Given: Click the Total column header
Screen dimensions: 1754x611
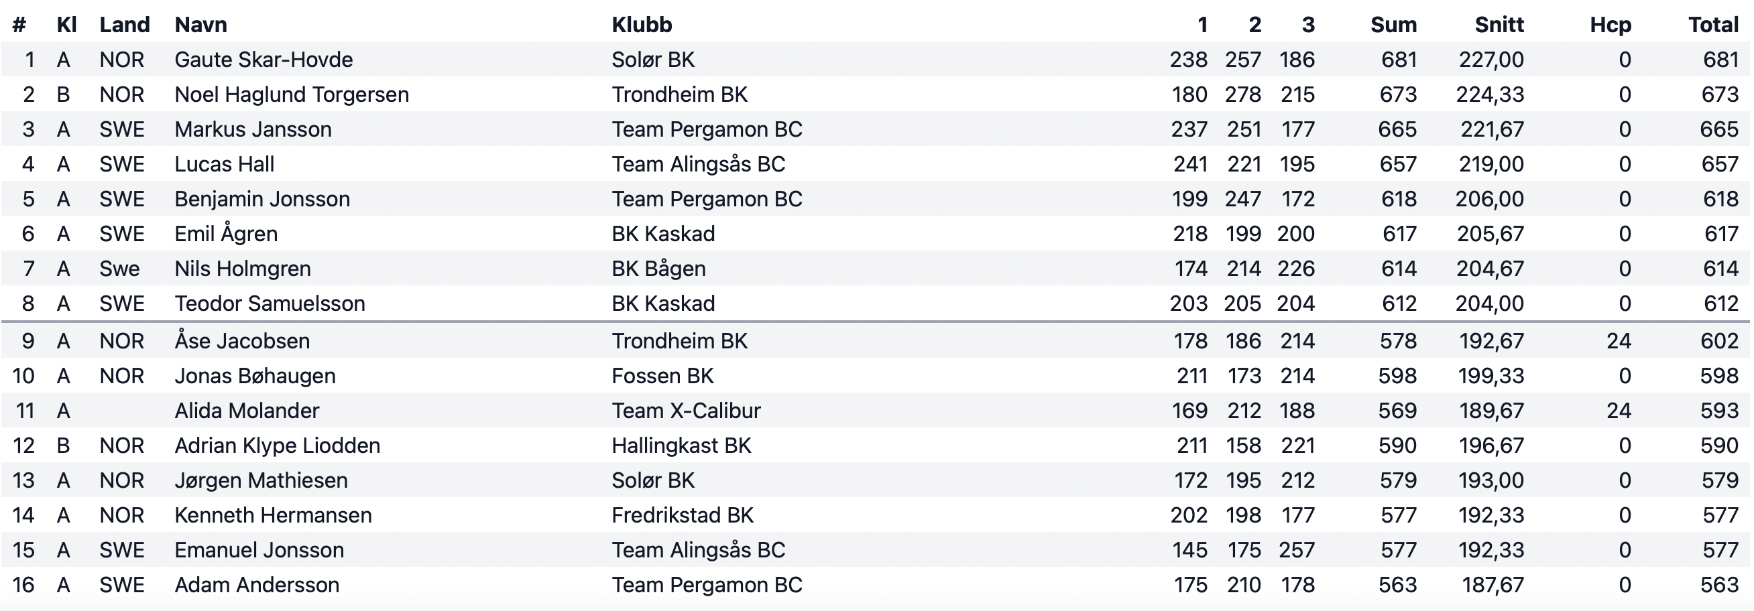Looking at the screenshot, I should point(1713,25).
